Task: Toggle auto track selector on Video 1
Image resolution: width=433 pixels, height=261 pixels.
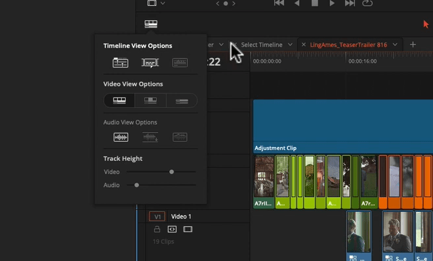Action: (172, 229)
